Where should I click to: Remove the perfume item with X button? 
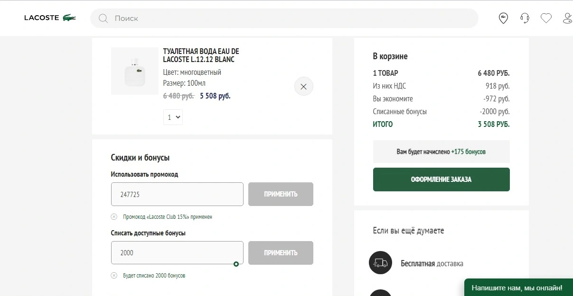pyautogui.click(x=304, y=87)
